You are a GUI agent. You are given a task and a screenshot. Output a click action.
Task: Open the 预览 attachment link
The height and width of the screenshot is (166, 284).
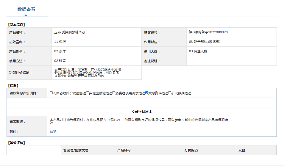click(53, 131)
